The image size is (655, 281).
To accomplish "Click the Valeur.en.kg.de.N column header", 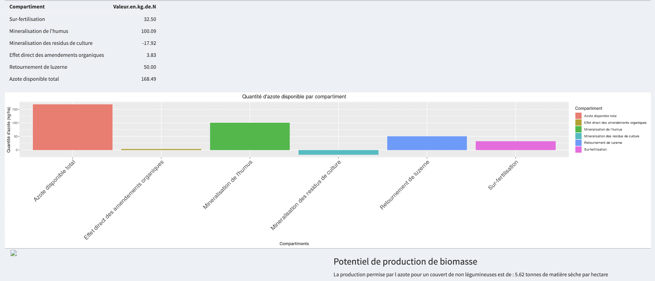I will (134, 7).
